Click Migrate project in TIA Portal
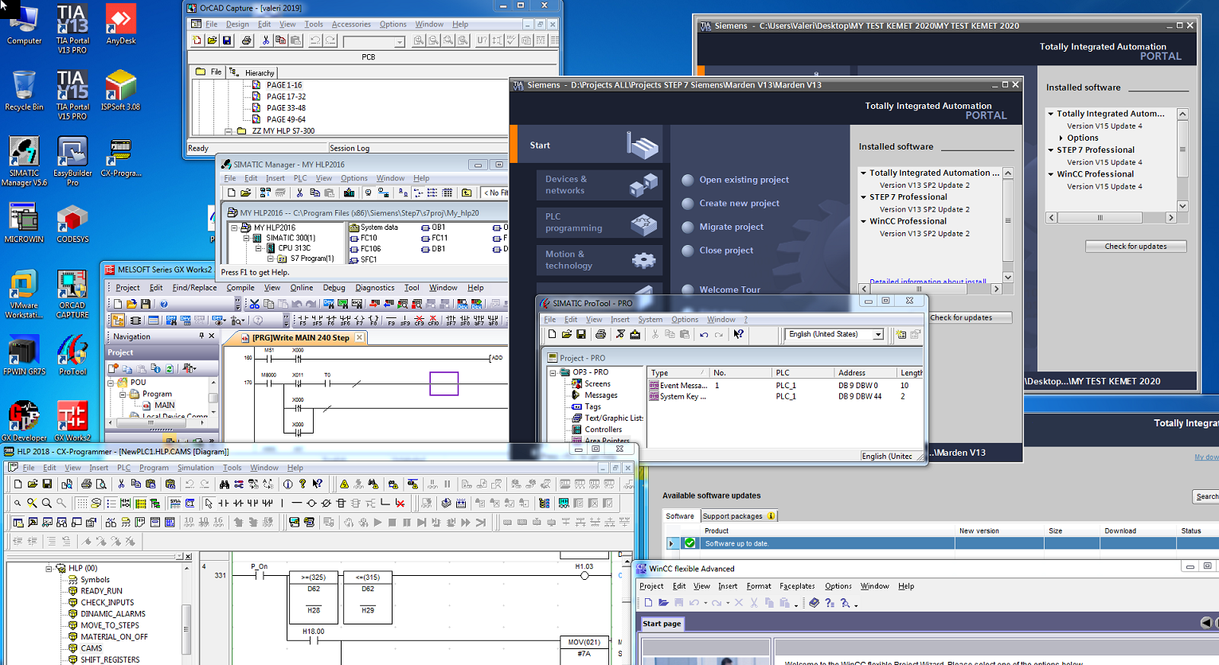The height and width of the screenshot is (665, 1219). (731, 227)
